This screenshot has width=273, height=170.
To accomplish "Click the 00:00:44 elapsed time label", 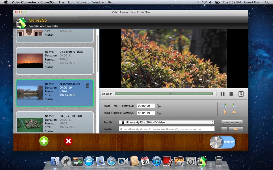I will coord(107,94).
